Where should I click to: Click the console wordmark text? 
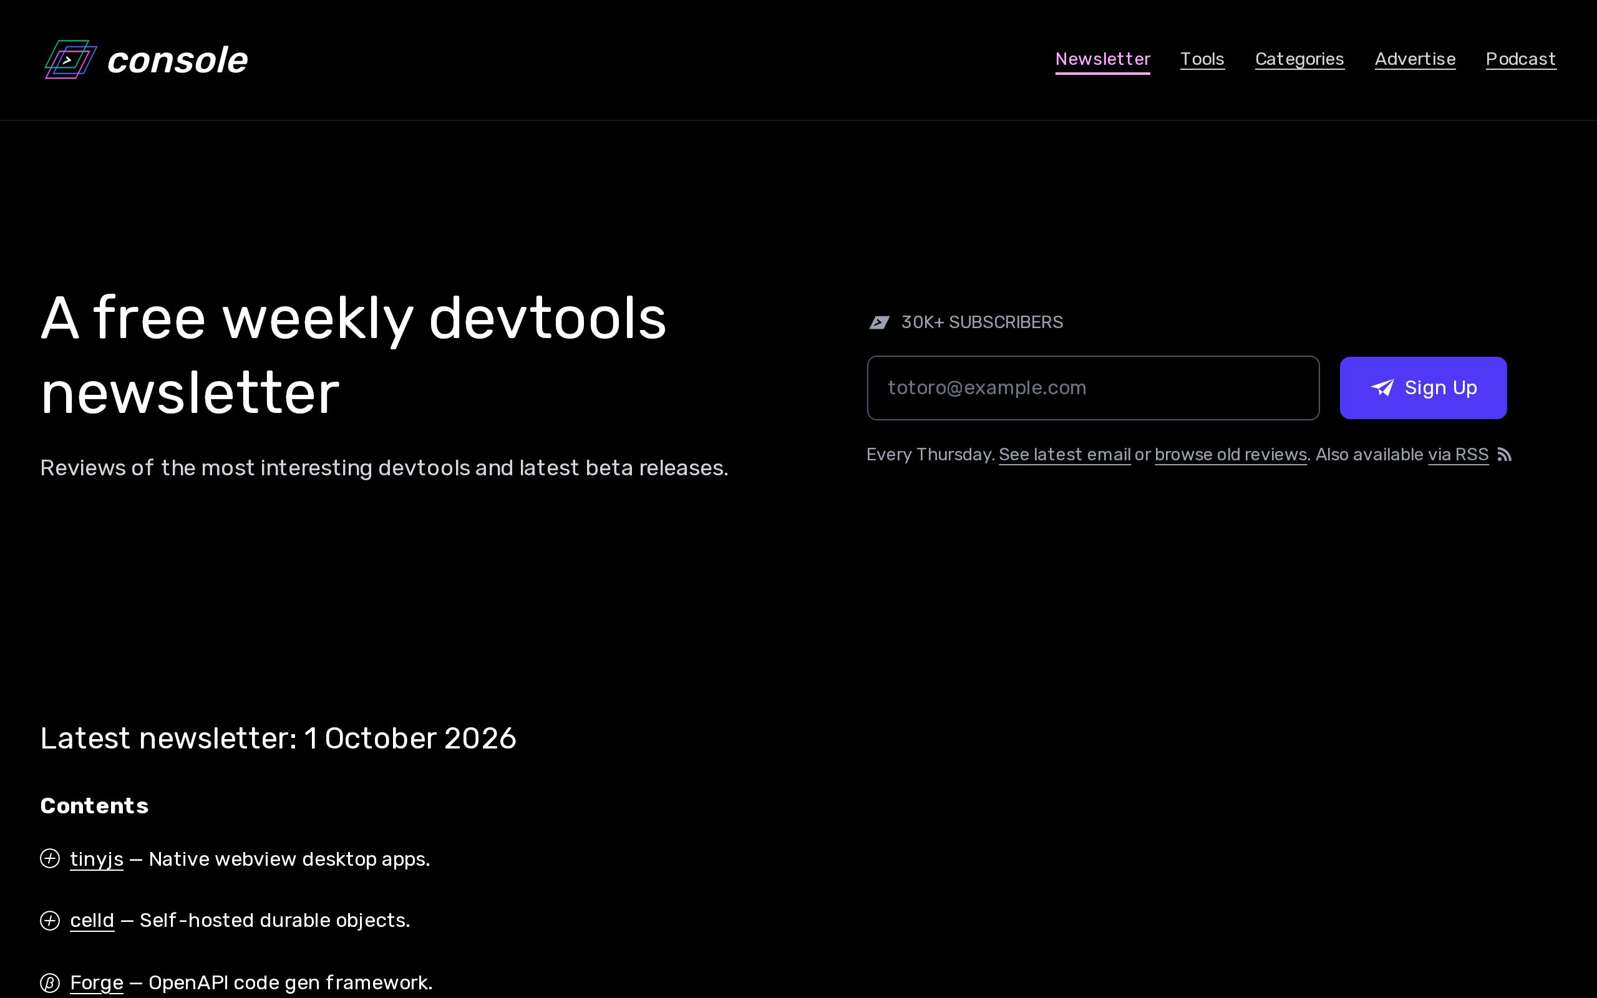tap(177, 60)
